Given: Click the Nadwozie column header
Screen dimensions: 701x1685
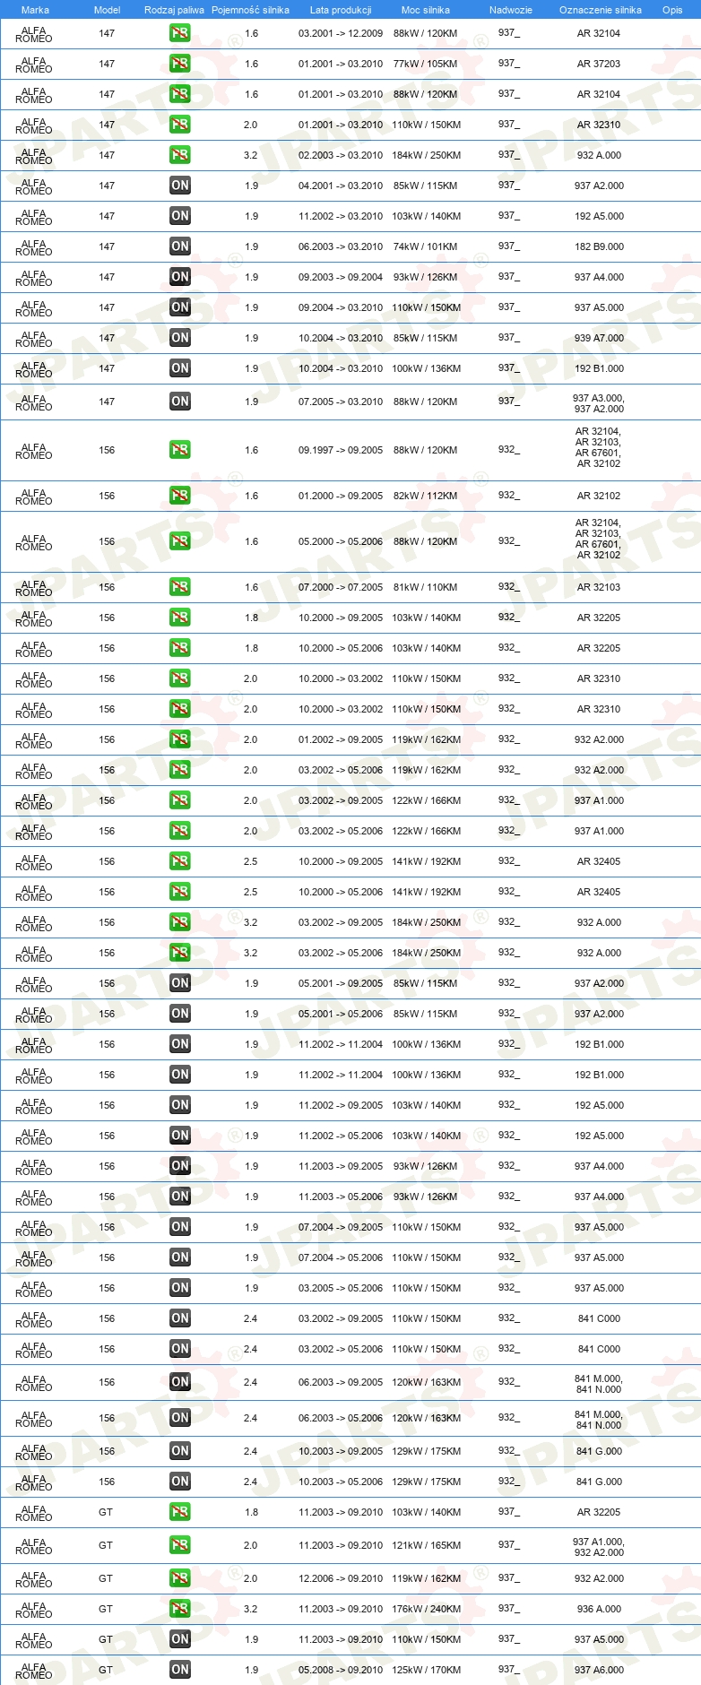Looking at the screenshot, I should (511, 10).
